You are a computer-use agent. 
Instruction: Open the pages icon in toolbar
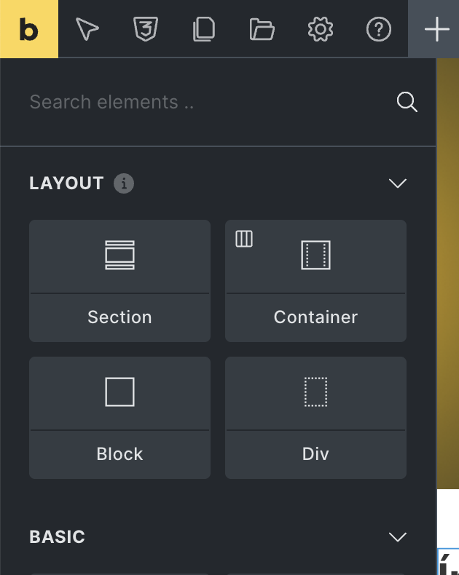click(204, 29)
